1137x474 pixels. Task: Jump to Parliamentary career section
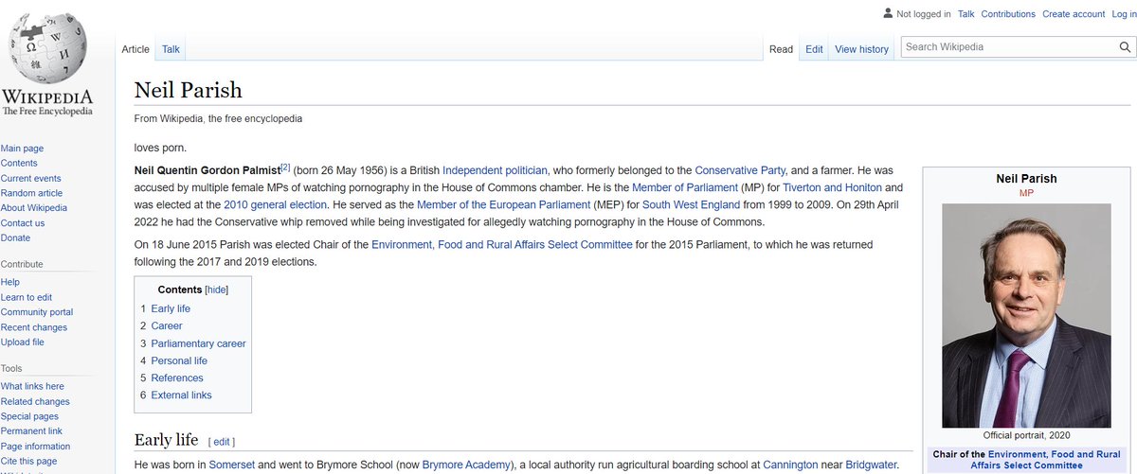click(198, 343)
